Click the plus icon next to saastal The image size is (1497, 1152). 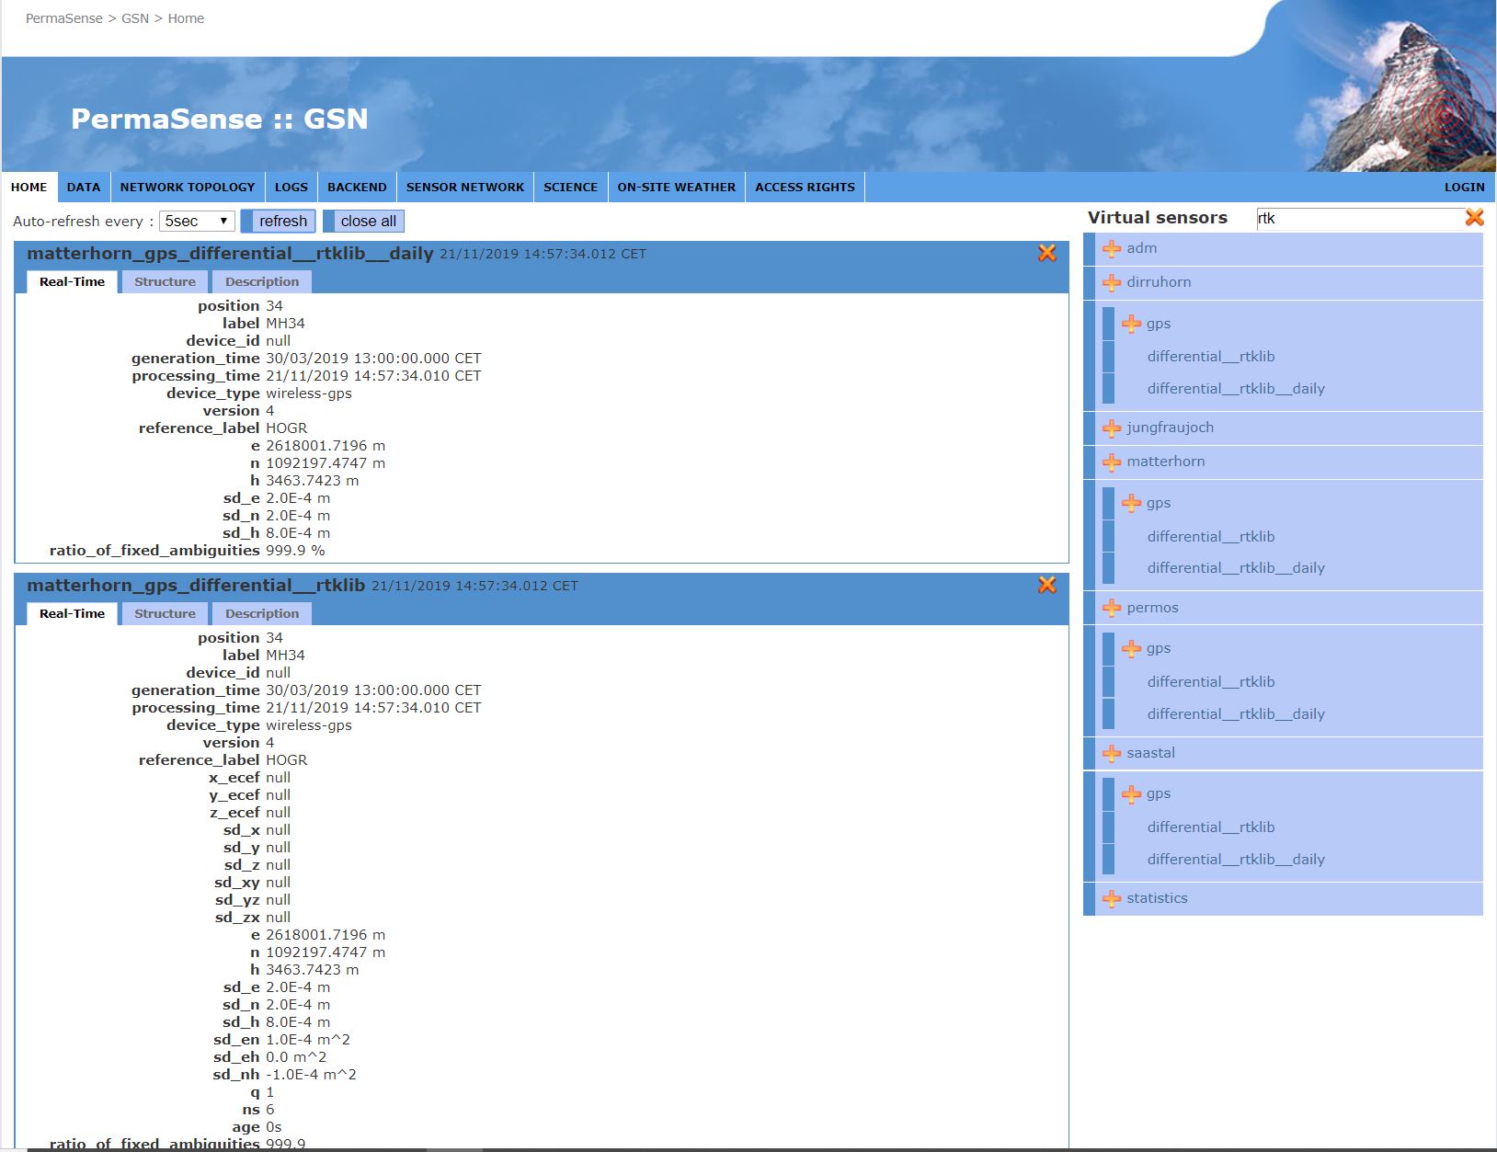point(1112,754)
